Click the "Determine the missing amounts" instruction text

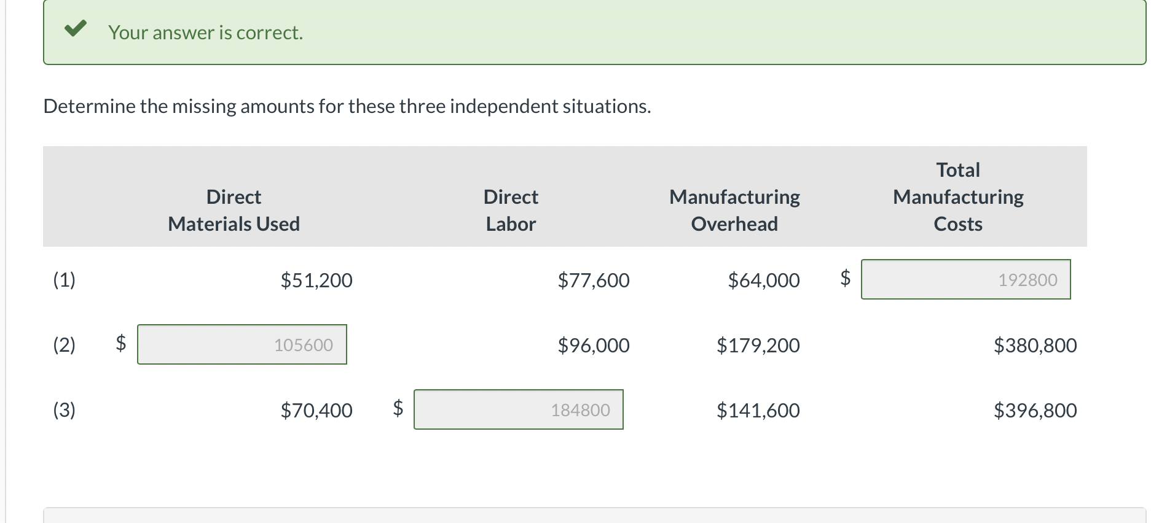[347, 106]
